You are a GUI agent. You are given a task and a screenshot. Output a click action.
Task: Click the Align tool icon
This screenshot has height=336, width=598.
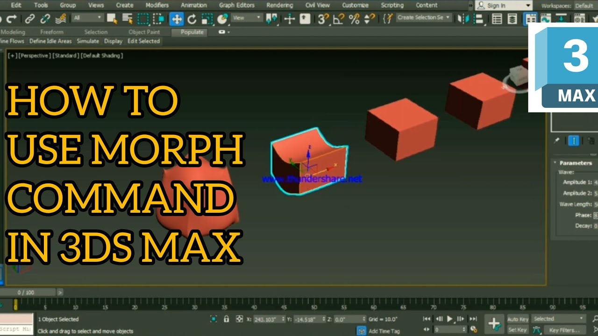[x=478, y=19]
